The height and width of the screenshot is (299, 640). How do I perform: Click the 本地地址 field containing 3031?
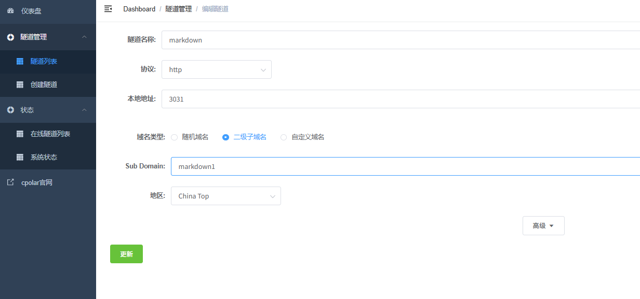click(400, 99)
